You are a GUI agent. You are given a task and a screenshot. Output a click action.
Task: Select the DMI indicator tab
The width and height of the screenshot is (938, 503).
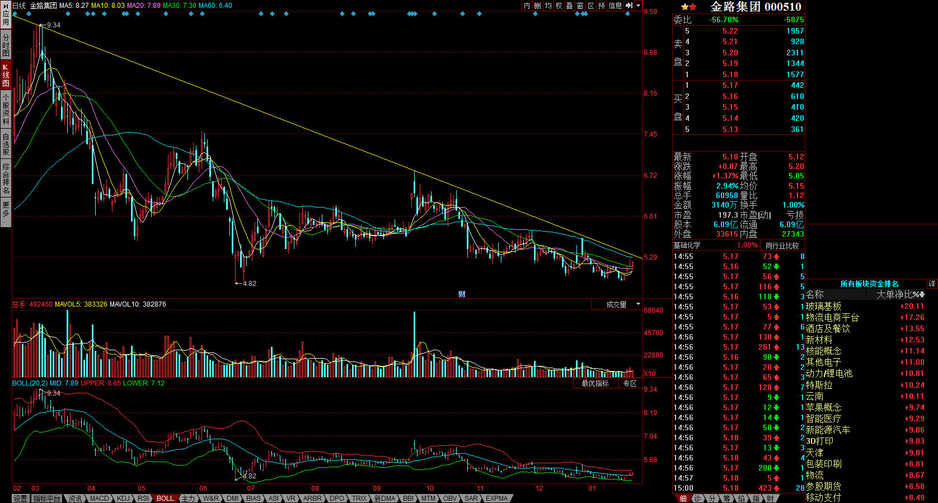233,499
